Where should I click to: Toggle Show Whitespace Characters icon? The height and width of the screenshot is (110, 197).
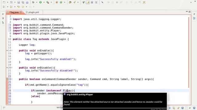(96, 2)
